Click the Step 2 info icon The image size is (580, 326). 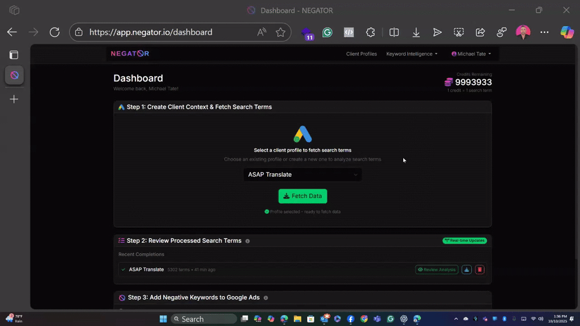coord(248,241)
